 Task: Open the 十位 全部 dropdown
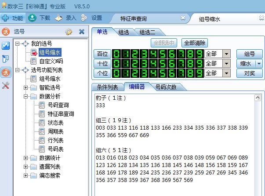(x=226, y=64)
